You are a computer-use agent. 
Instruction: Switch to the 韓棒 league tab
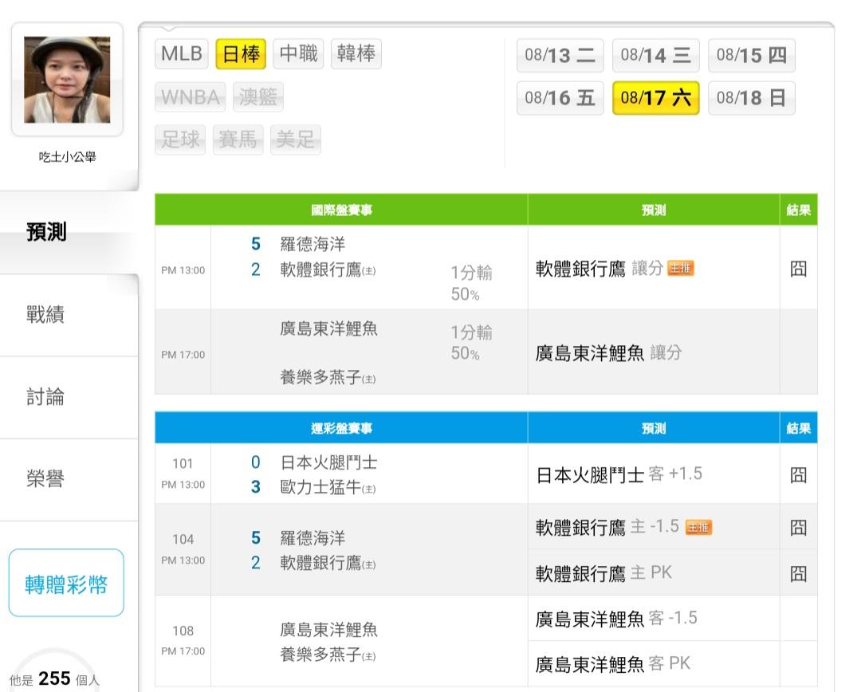coord(356,54)
